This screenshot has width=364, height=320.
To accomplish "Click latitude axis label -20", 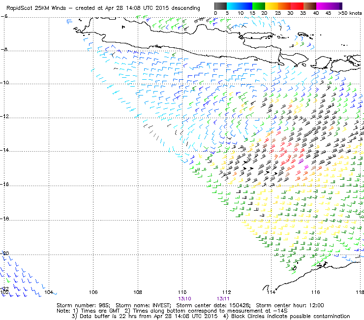I will click(x=4, y=254).
